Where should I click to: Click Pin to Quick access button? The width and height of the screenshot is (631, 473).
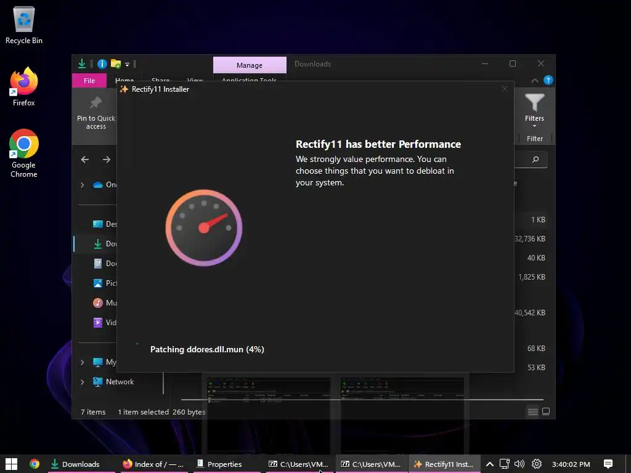(x=96, y=113)
